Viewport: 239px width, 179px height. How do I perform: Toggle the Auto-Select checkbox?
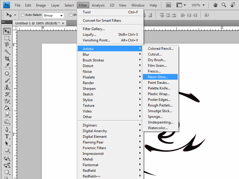[23, 15]
